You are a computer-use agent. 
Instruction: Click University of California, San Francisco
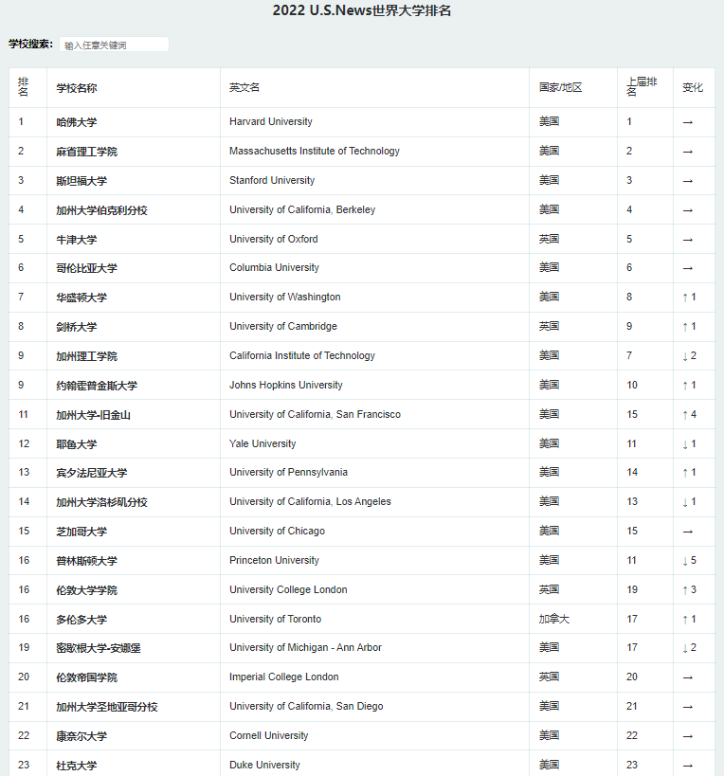(316, 415)
